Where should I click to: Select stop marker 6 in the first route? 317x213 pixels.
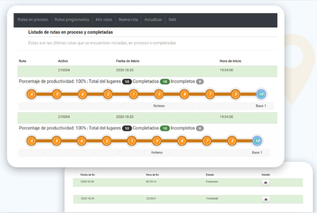tap(82, 94)
